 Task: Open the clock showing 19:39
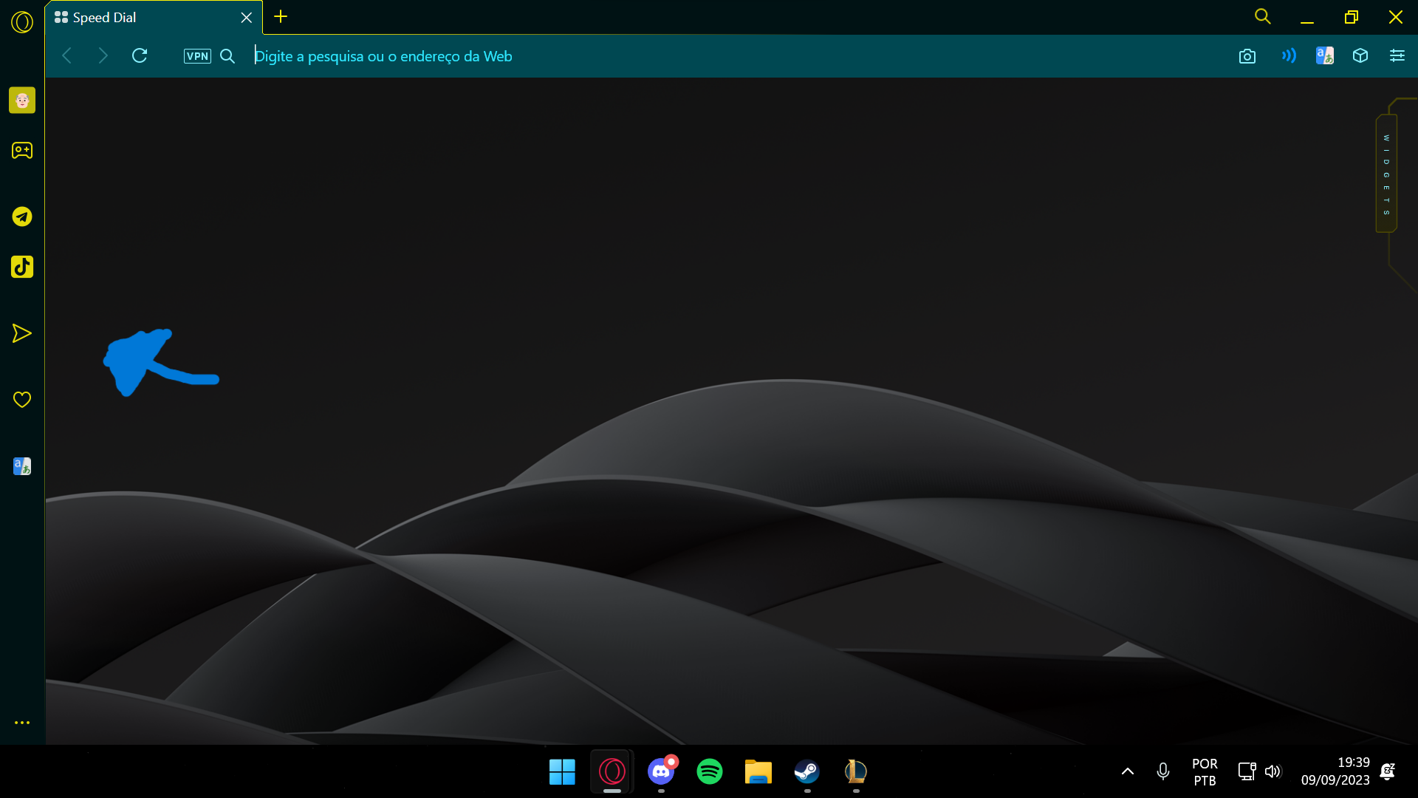point(1335,771)
